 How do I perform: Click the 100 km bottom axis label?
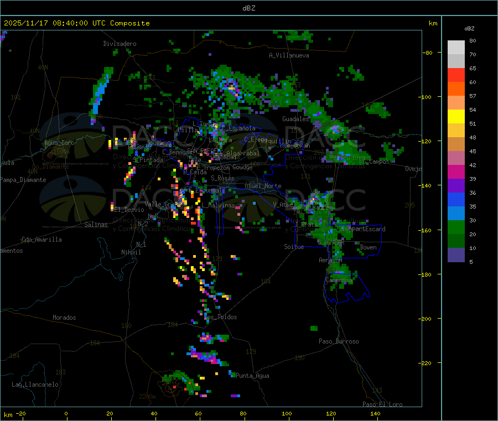click(287, 413)
